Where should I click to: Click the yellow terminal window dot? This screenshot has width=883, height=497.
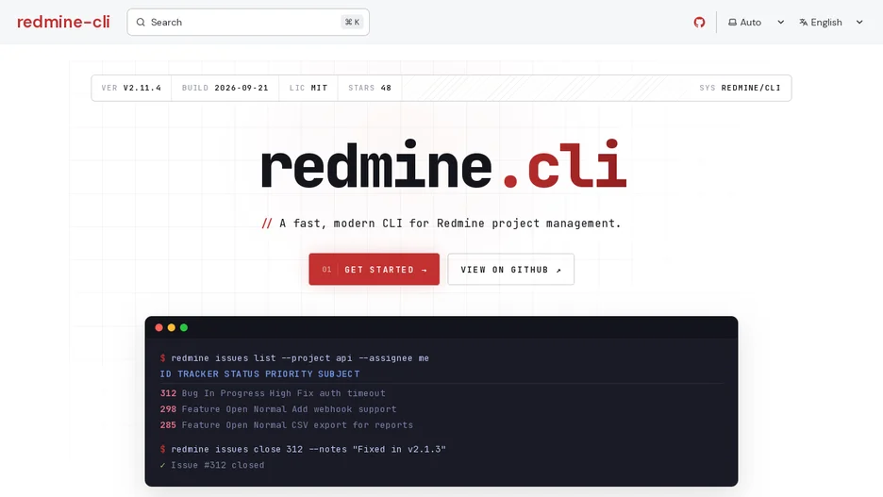[x=171, y=327]
